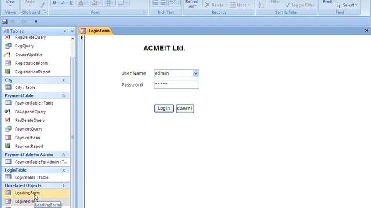Viewport: 371px width, 208px height.
Task: Click the CourseUpdate update query icon
Action: (8, 54)
